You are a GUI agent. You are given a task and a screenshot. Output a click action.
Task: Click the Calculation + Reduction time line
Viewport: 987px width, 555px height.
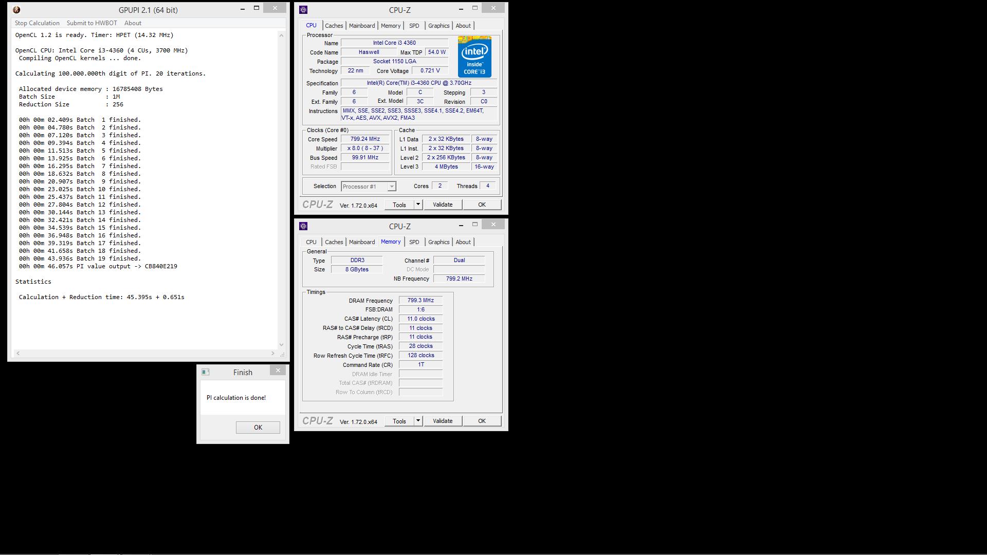[102, 297]
